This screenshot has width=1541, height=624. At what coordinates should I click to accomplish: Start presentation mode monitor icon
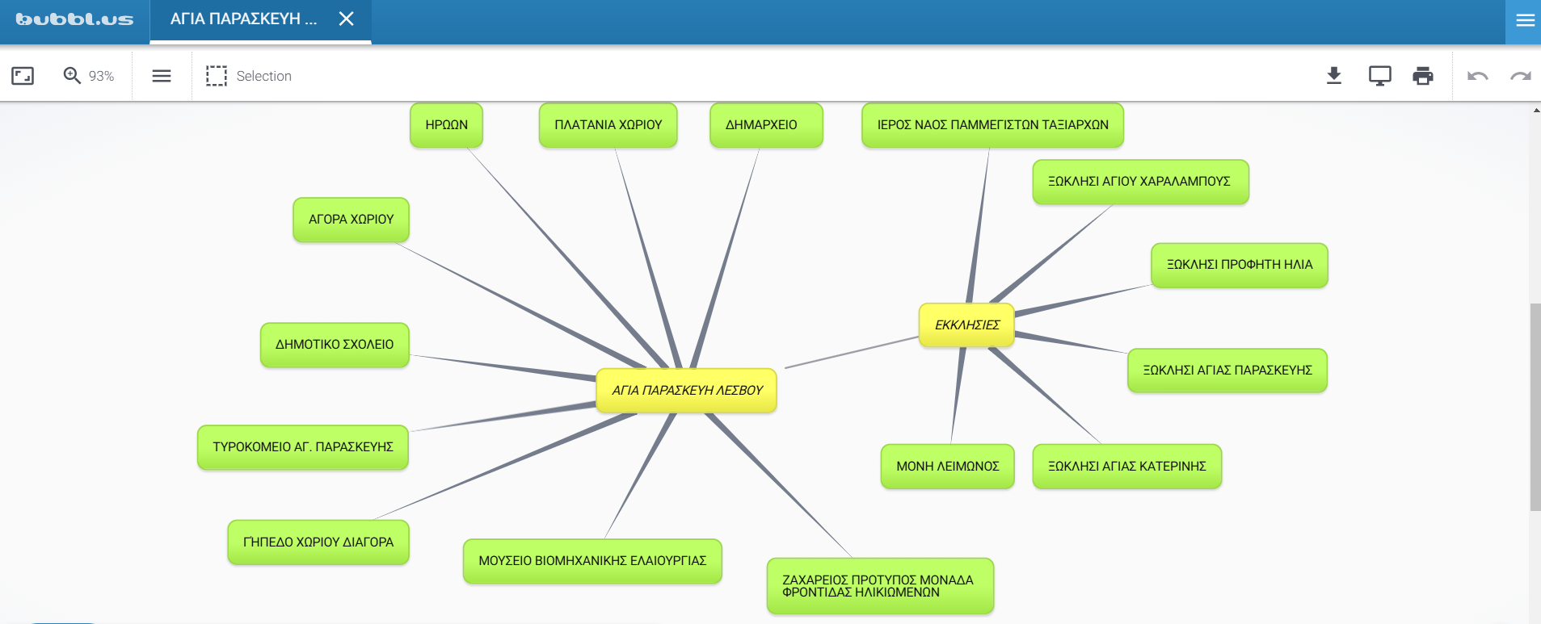point(1379,76)
